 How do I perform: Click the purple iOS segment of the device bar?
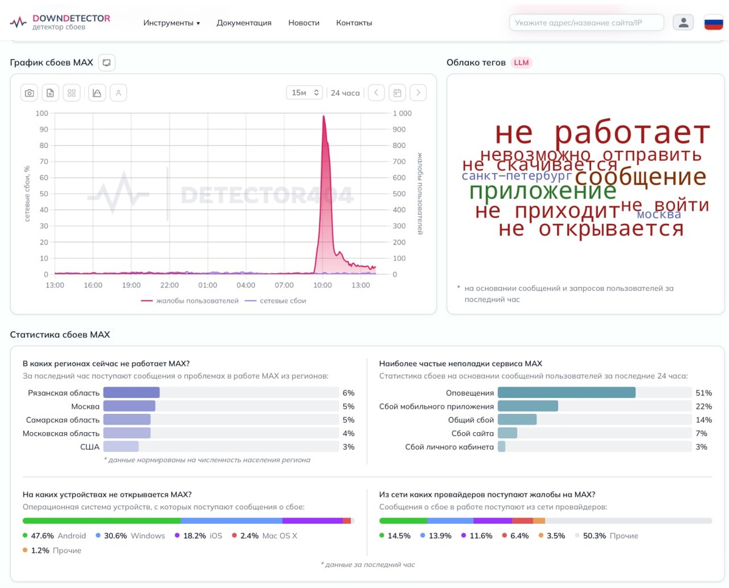coord(313,521)
